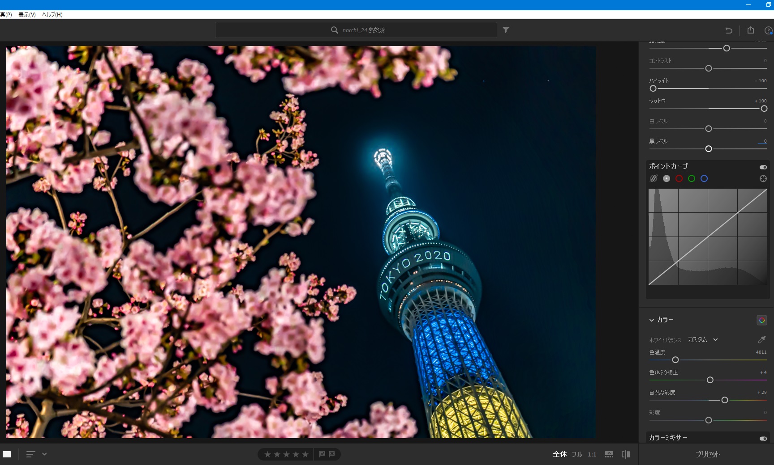The image size is (774, 465).
Task: Select the green curve channel
Action: click(x=692, y=178)
